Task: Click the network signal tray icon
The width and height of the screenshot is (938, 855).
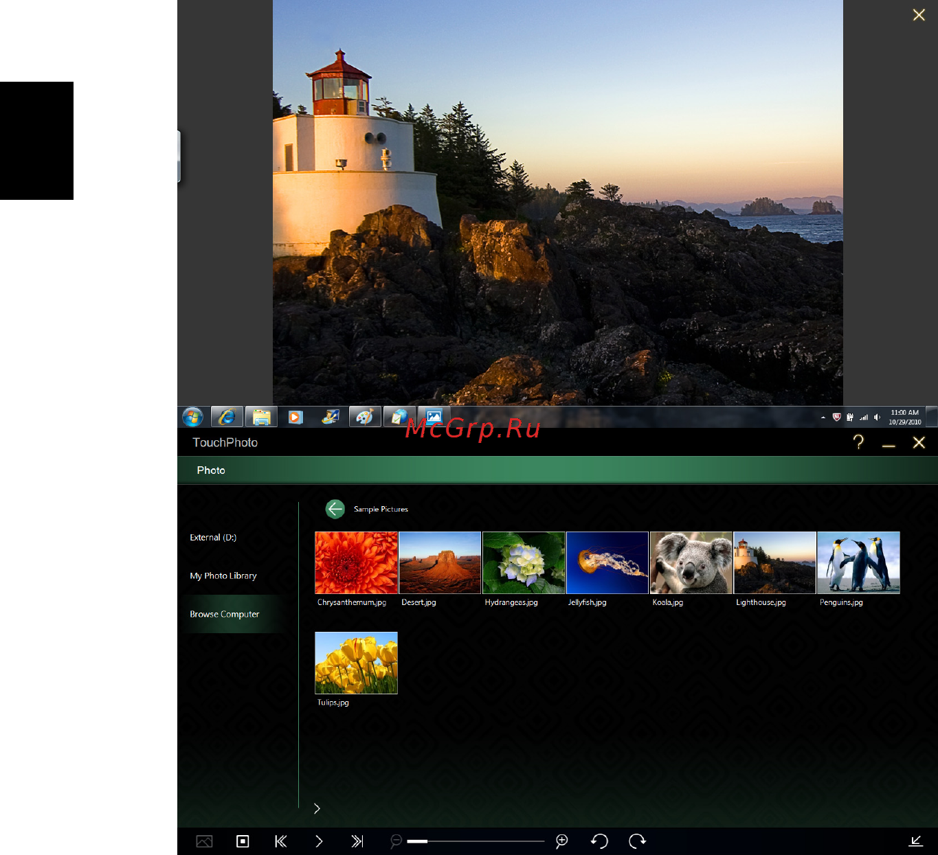Action: 864,417
